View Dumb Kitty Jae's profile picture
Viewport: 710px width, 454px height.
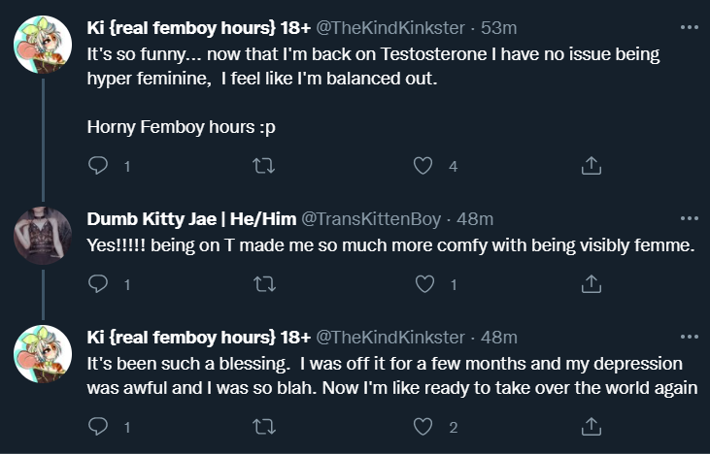43,236
